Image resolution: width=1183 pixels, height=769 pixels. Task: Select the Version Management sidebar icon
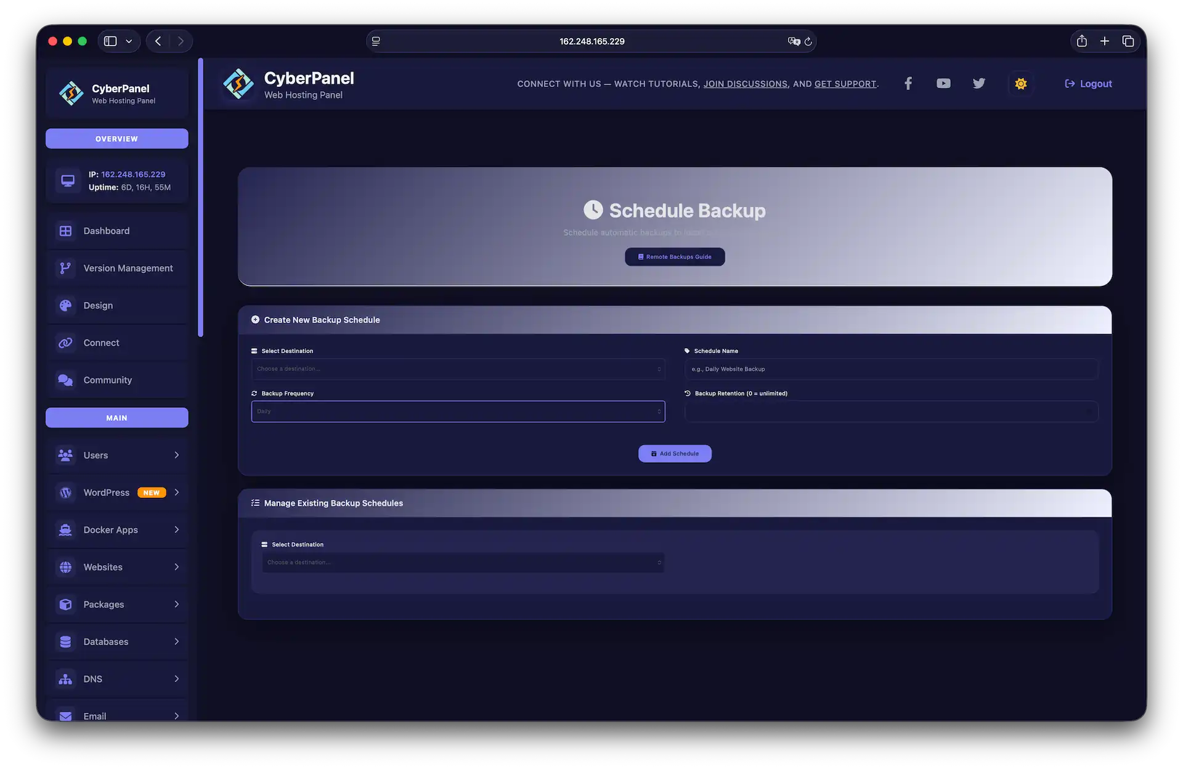[x=66, y=268]
